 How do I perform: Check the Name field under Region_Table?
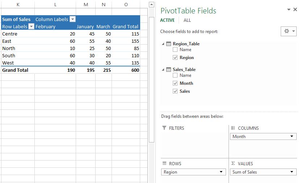tap(175, 50)
